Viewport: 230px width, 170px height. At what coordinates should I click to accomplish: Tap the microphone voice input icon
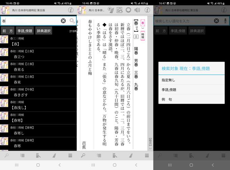(x=226, y=21)
